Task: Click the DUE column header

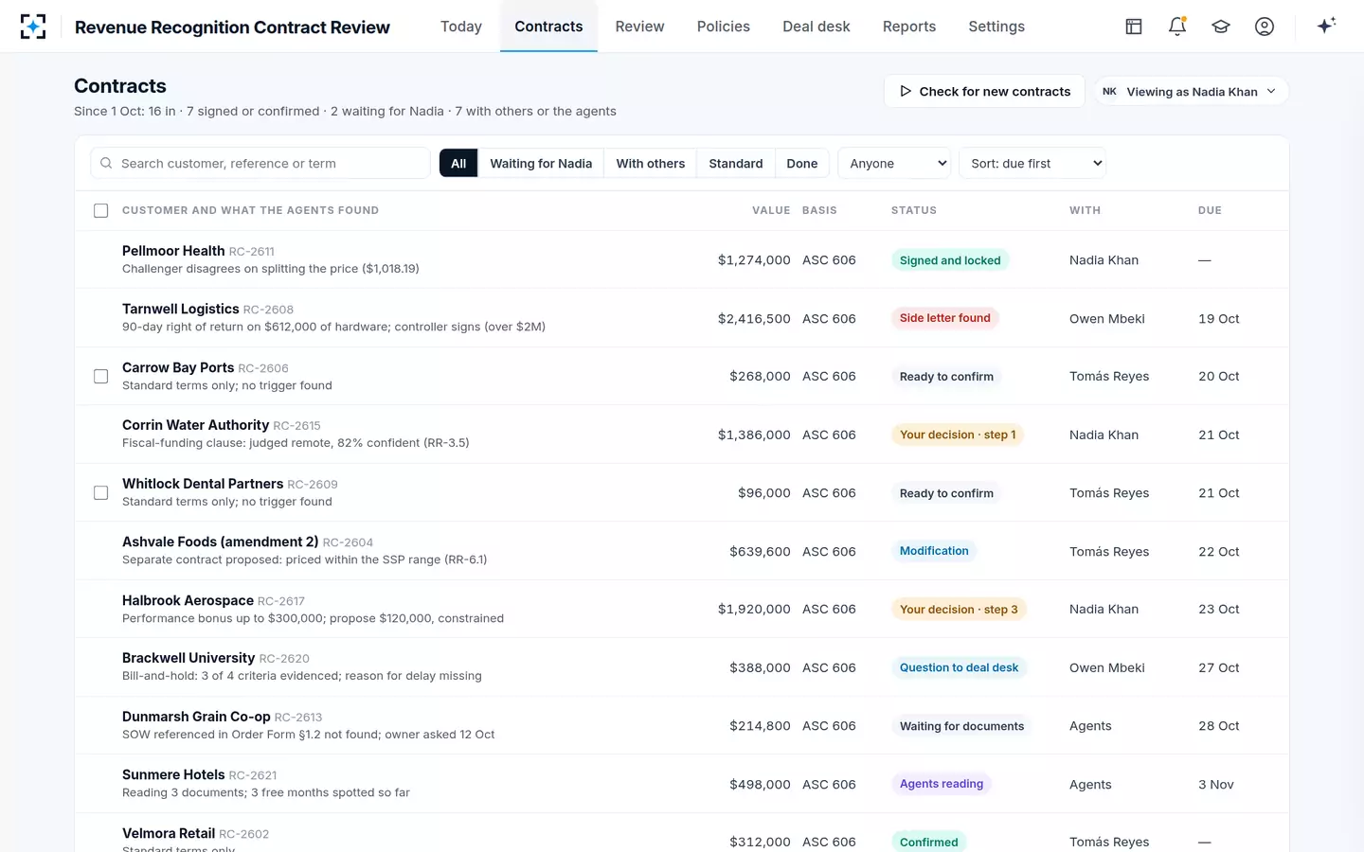Action: point(1210,210)
